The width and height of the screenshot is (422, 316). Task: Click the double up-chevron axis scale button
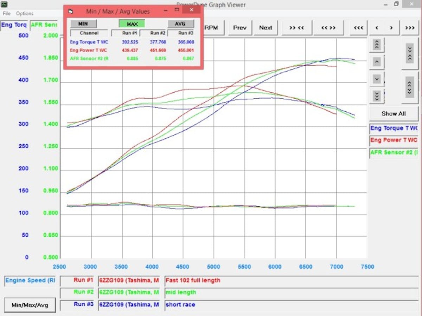coord(377,45)
